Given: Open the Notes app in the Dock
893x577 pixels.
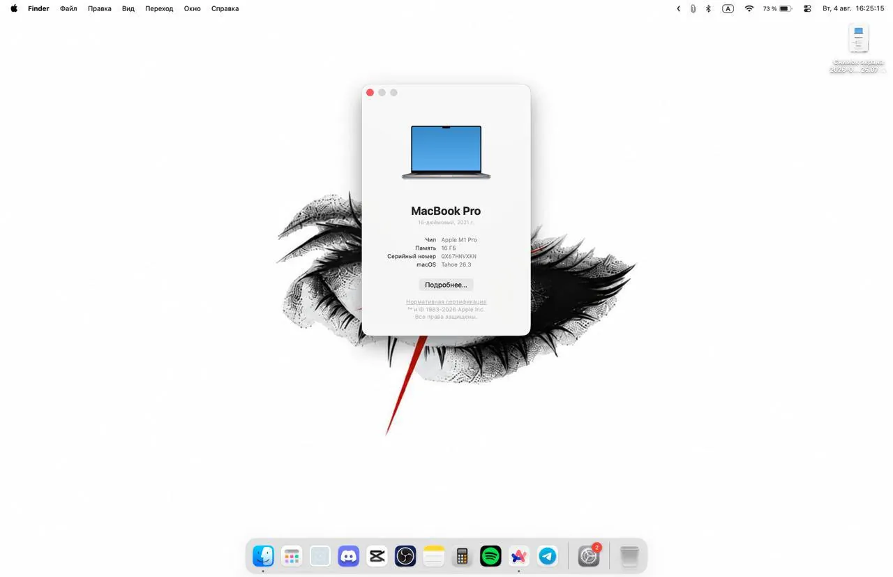Looking at the screenshot, I should click(433, 556).
